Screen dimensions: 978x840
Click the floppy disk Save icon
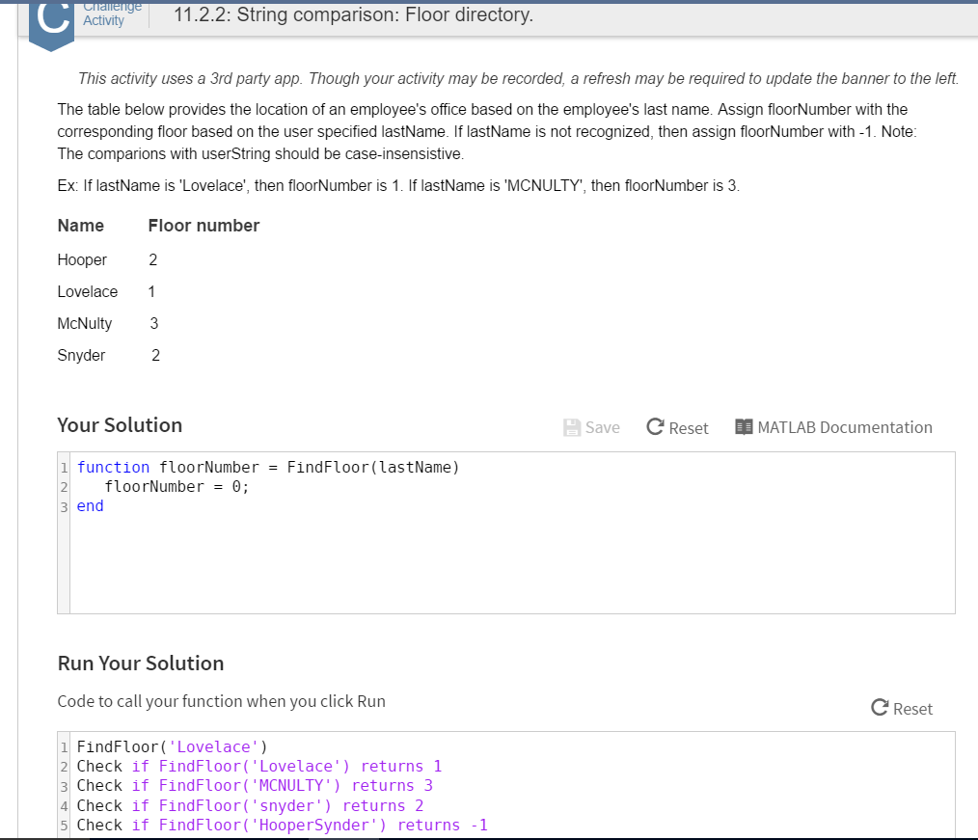coord(572,427)
